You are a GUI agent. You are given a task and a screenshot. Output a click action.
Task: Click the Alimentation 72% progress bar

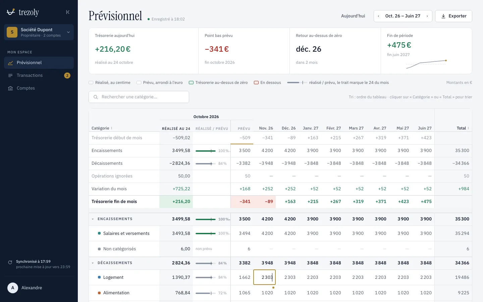pyautogui.click(x=205, y=293)
